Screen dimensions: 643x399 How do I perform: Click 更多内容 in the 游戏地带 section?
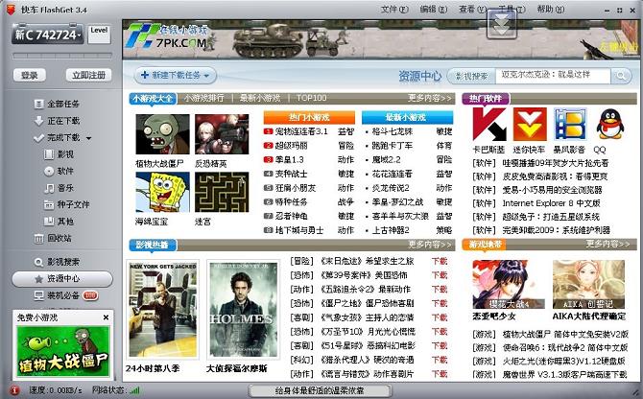607,245
